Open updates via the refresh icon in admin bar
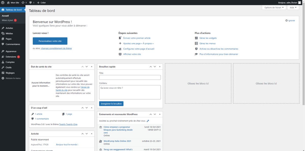Image resolution: width=305 pixels, height=151 pixels. click(x=23, y=3)
